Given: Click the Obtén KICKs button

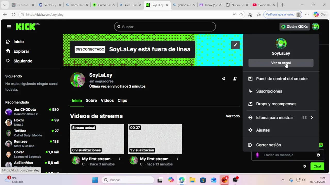Looking at the screenshot, I should point(294,26).
